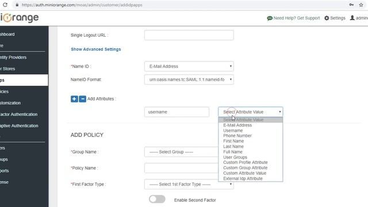Viewport: 368px width, 207px height.
Task: Click the miniOrange logo
Action: pos(19,18)
